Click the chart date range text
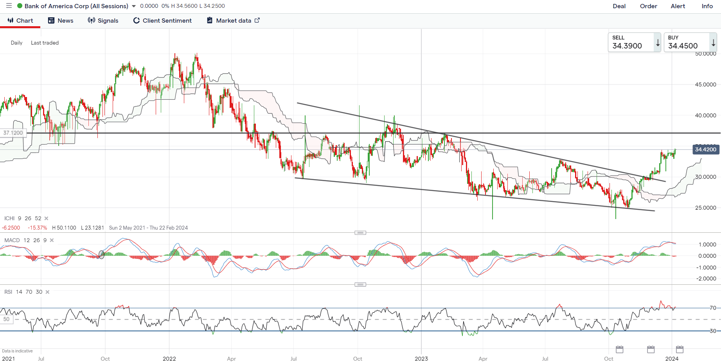This screenshot has width=721, height=363. tap(148, 228)
